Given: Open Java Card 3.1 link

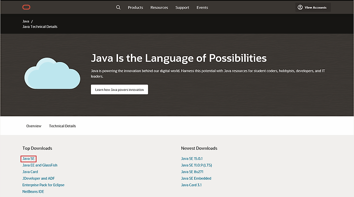Looking at the screenshot, I should click(x=191, y=185).
